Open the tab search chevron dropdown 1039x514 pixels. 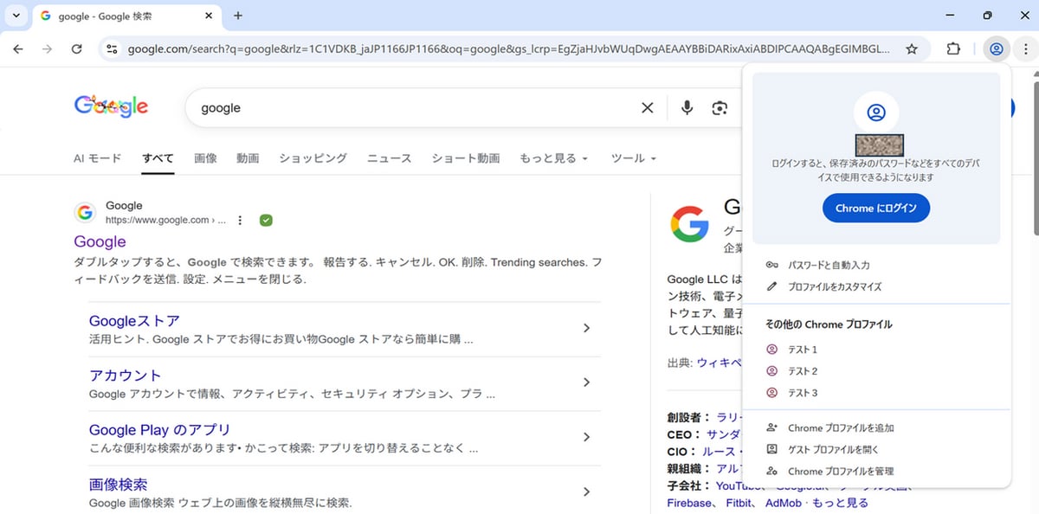click(x=16, y=16)
